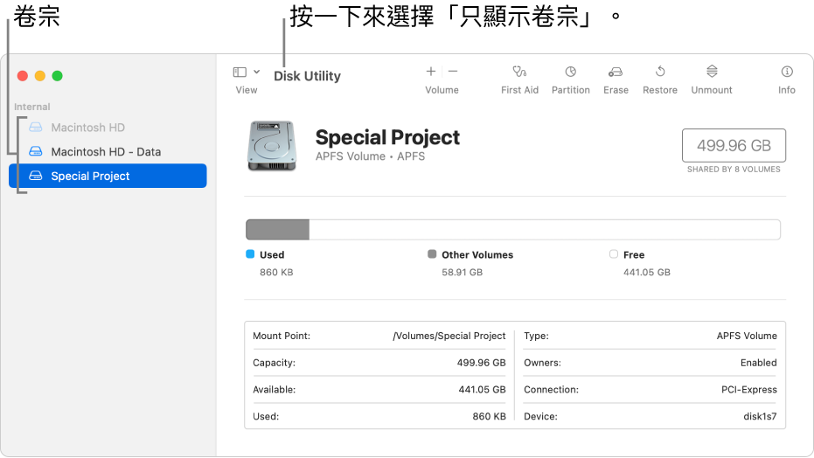This screenshot has height=458, width=814.
Task: Click the 499.96 GB capacity box
Action: click(734, 146)
